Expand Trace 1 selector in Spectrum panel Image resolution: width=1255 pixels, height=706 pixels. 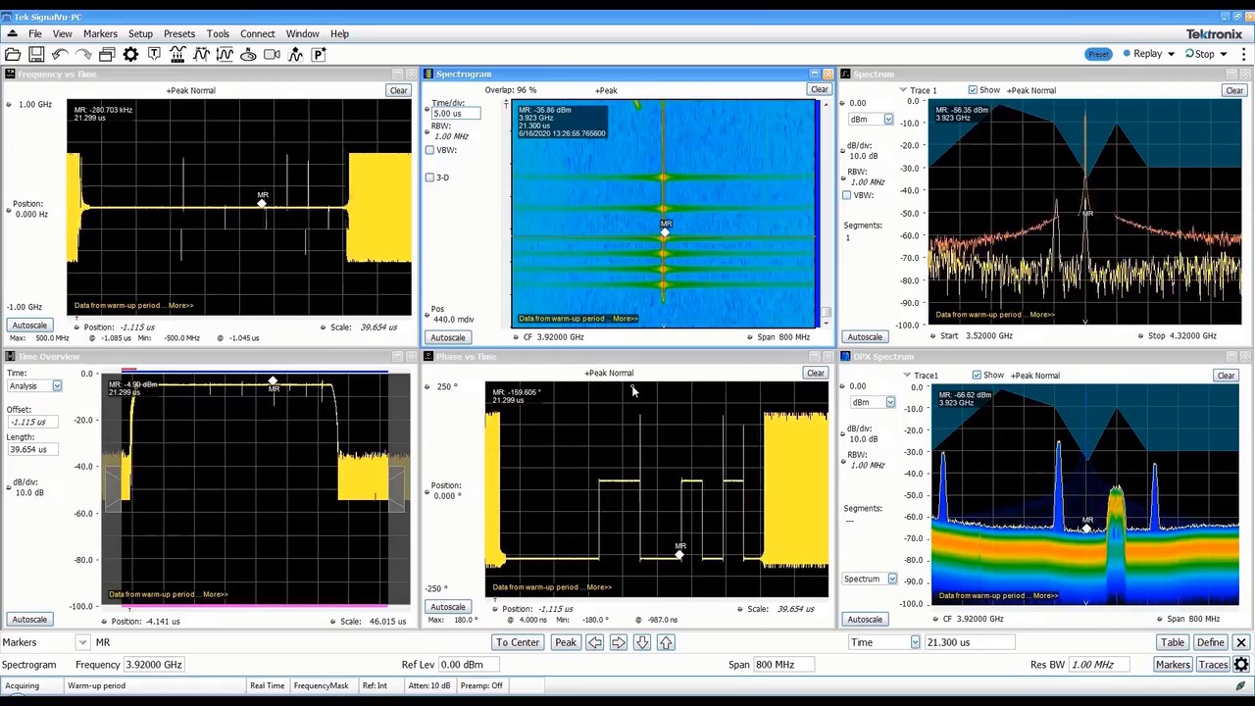click(x=903, y=90)
